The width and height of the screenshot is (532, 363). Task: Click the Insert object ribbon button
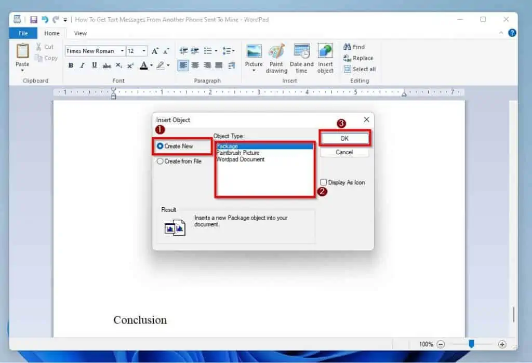325,58
